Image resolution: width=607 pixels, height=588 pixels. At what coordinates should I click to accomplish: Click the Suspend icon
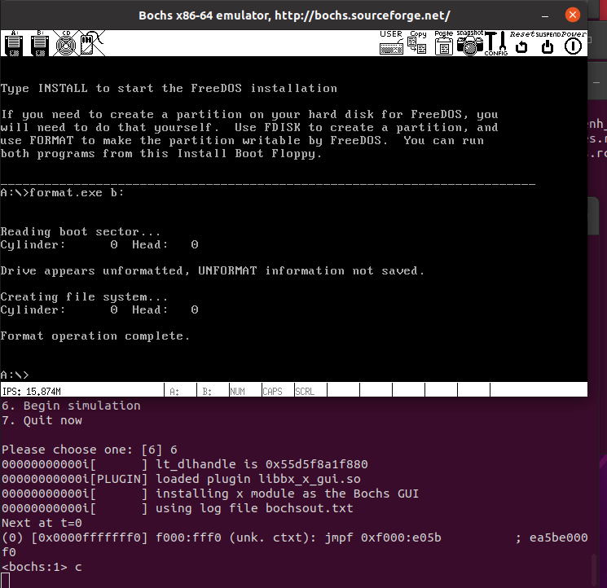(x=548, y=43)
